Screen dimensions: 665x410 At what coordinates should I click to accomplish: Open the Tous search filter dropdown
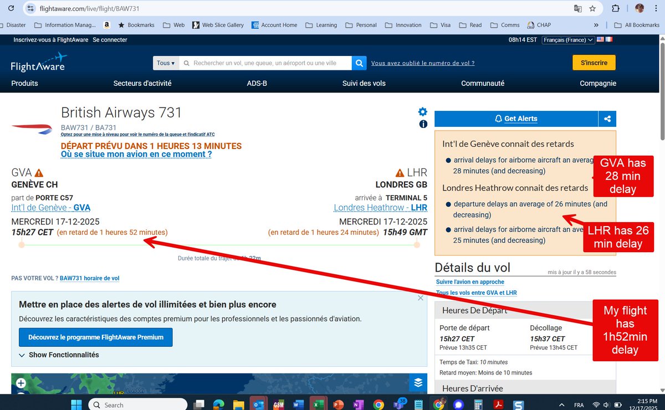[x=166, y=63]
